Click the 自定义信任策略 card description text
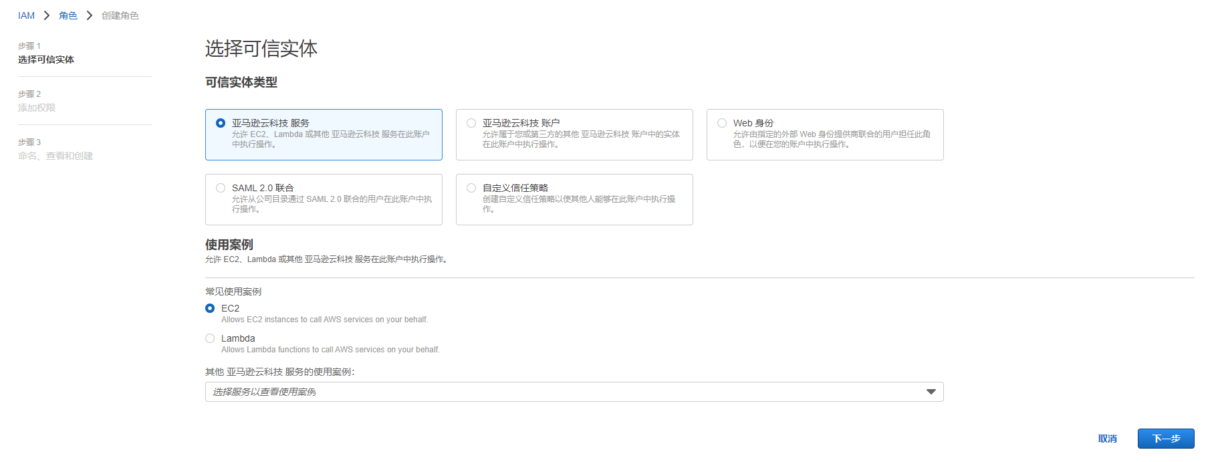The height and width of the screenshot is (462, 1214). pyautogui.click(x=579, y=204)
